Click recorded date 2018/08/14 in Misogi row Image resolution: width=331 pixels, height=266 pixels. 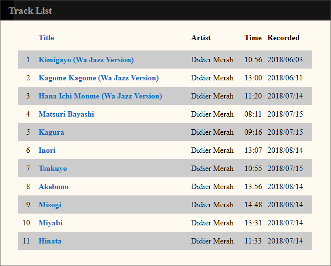coord(285,205)
